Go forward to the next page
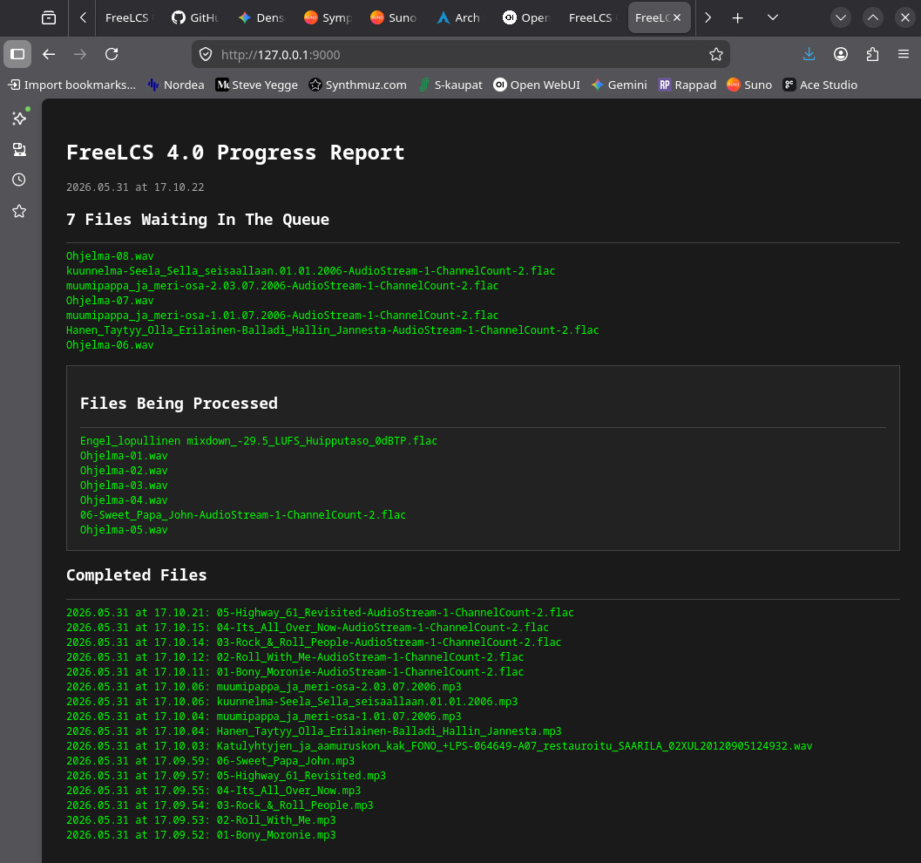 point(80,55)
